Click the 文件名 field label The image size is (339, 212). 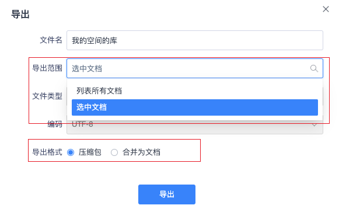51,40
